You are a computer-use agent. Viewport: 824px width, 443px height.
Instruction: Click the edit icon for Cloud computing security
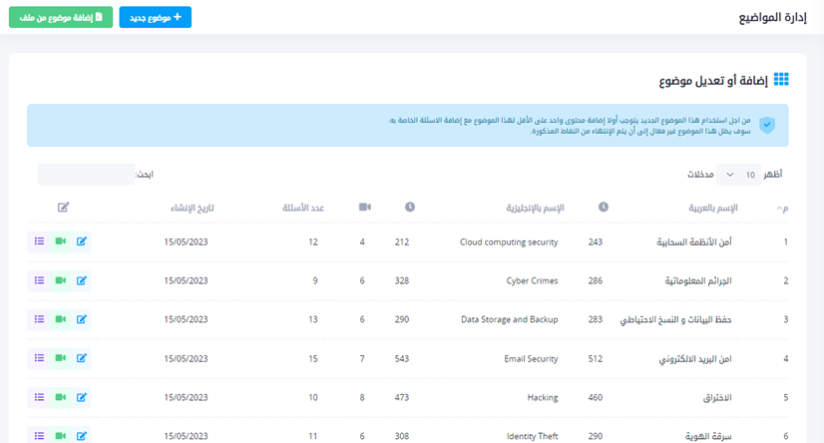click(82, 241)
